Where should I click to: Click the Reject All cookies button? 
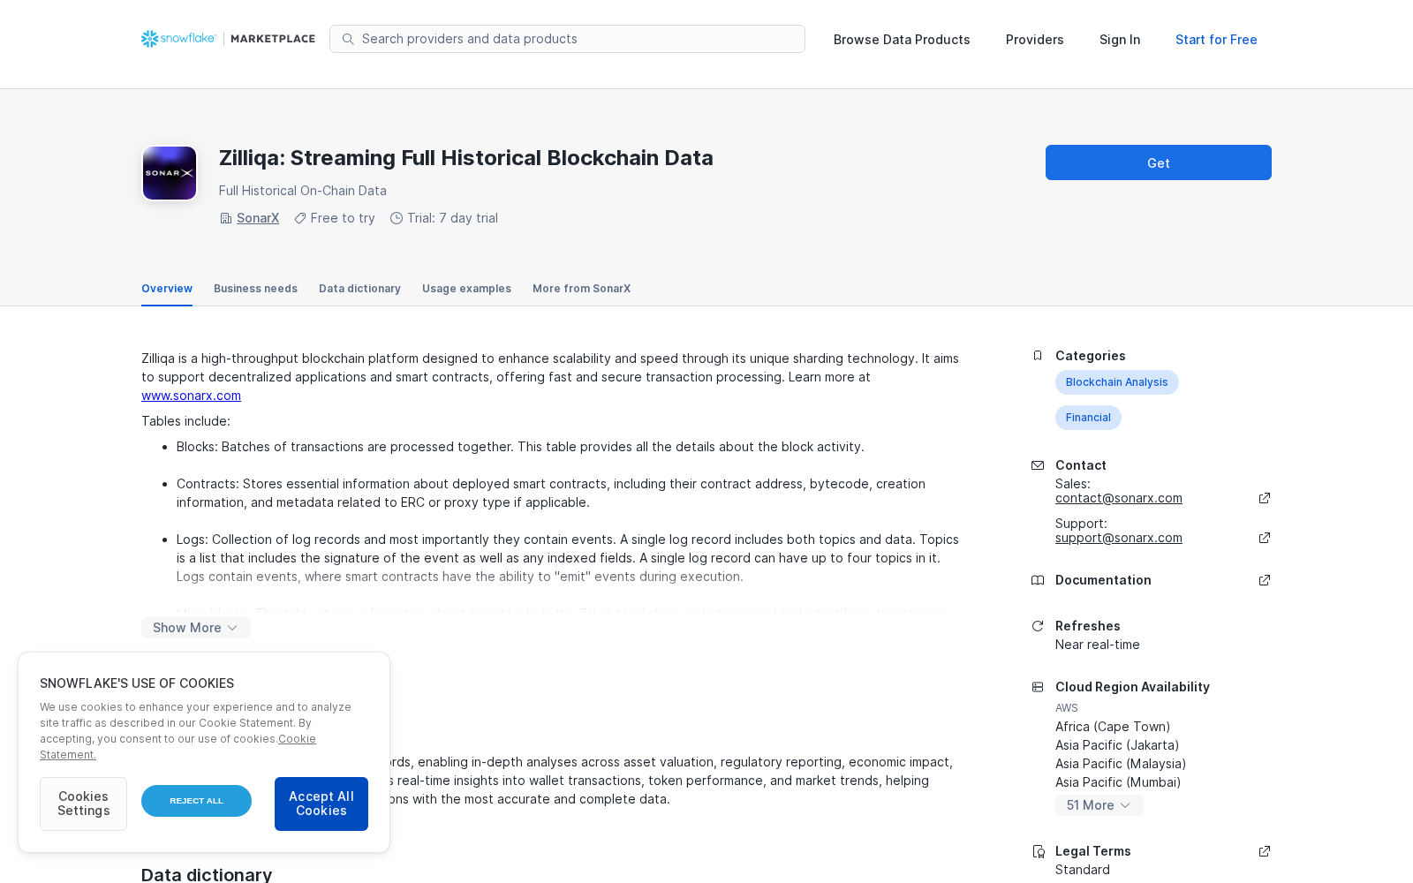coord(196,801)
